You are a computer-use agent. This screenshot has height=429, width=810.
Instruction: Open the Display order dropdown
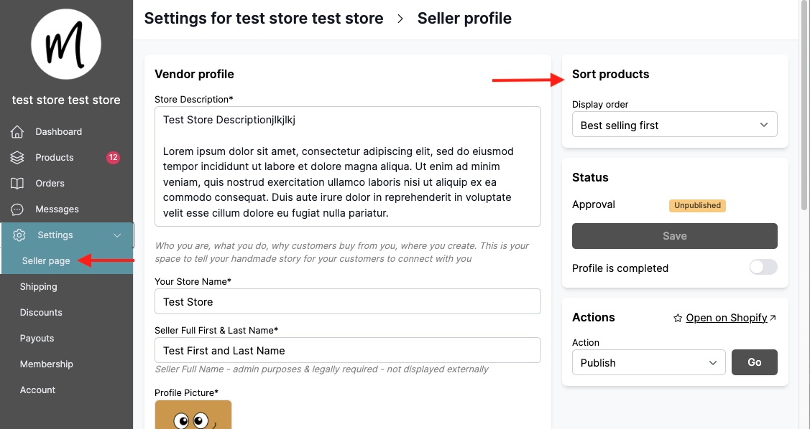tap(674, 125)
